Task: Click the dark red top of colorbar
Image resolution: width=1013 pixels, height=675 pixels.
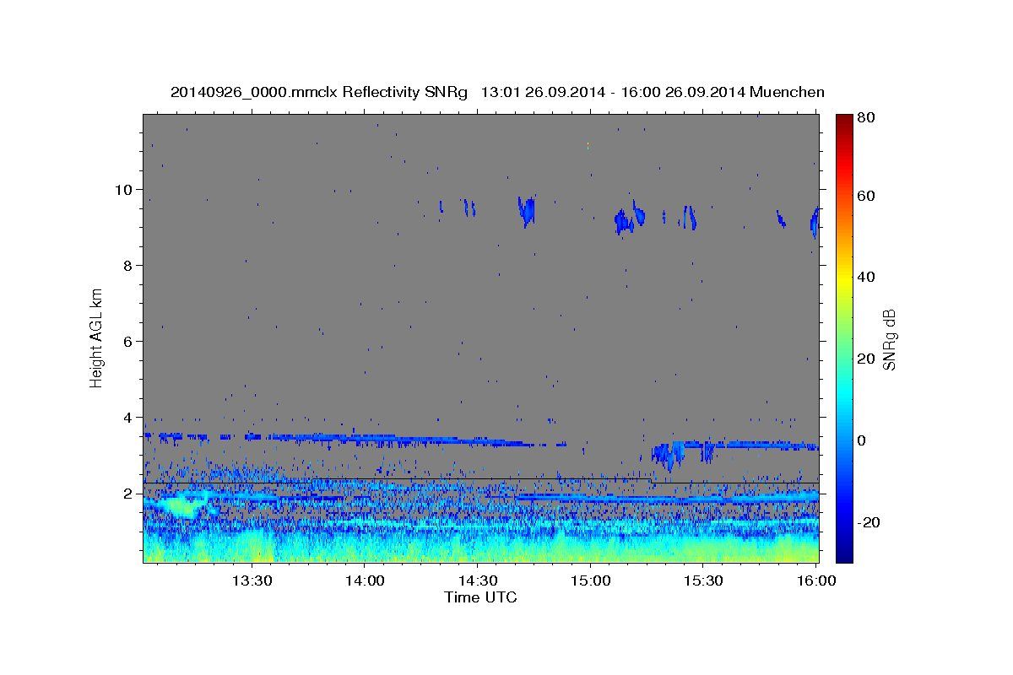Action: pyautogui.click(x=844, y=120)
